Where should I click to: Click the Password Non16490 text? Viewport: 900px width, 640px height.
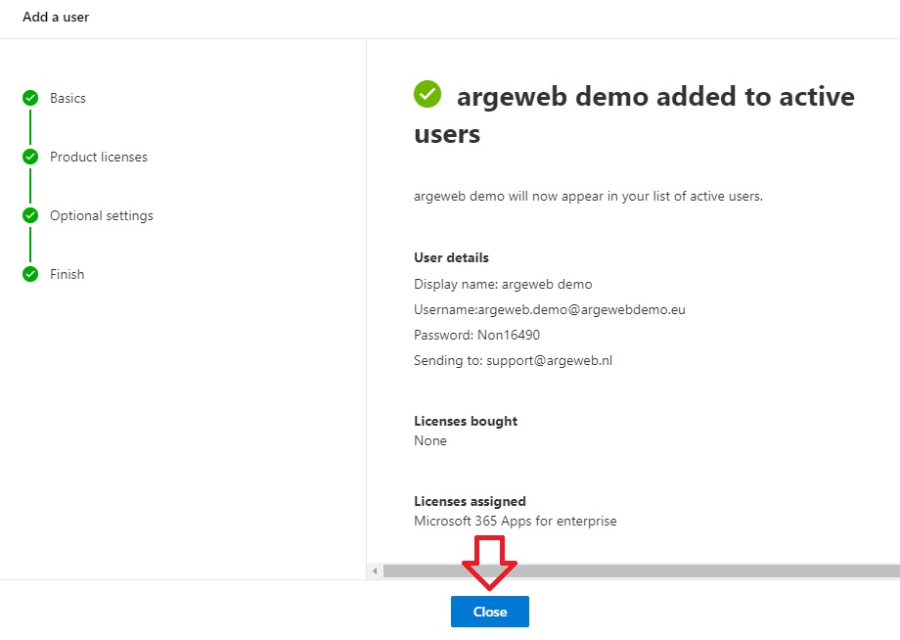coord(477,335)
